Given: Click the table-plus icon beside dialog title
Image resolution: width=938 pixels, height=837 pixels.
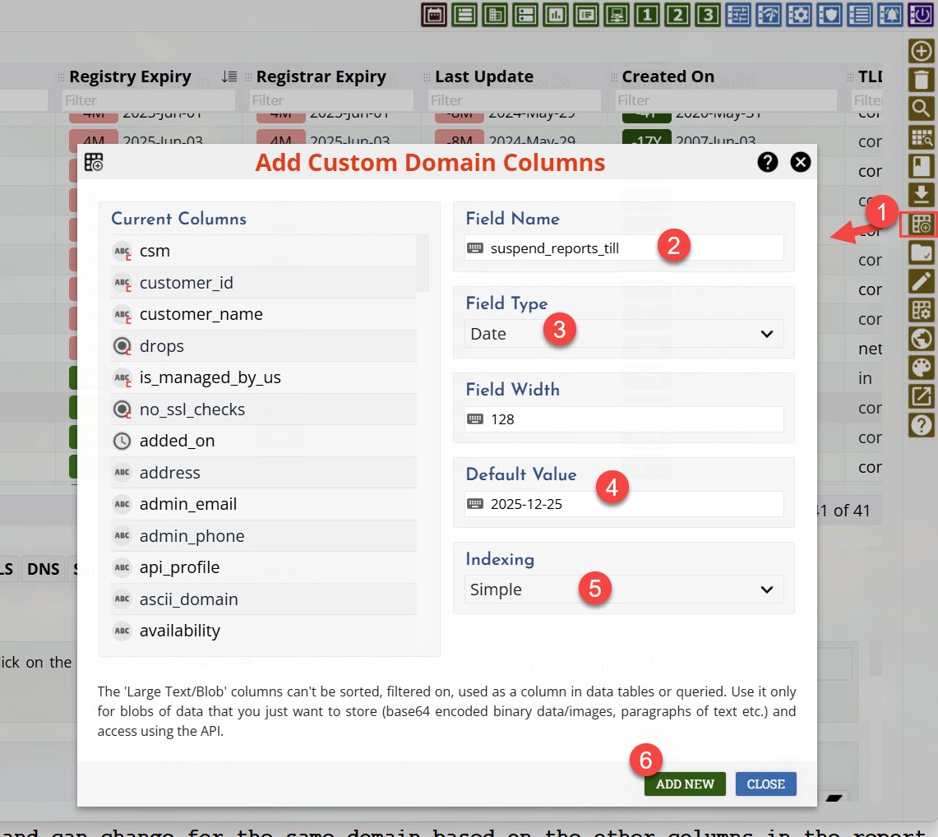Looking at the screenshot, I should click(94, 162).
